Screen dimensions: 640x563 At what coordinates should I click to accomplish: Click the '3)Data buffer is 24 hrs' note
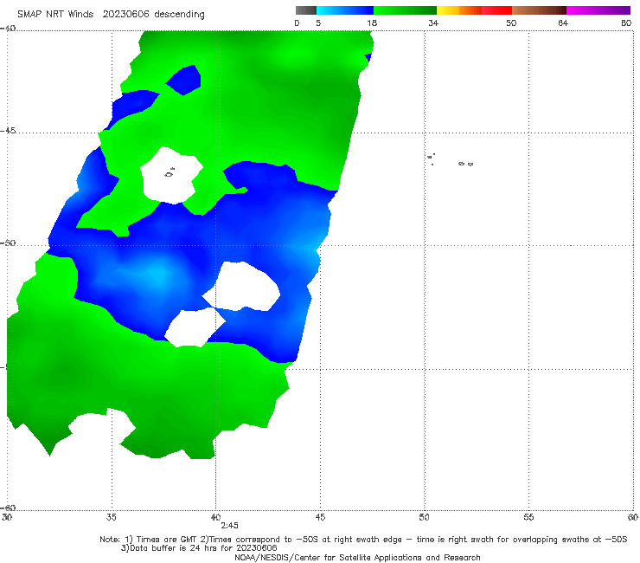point(199,548)
